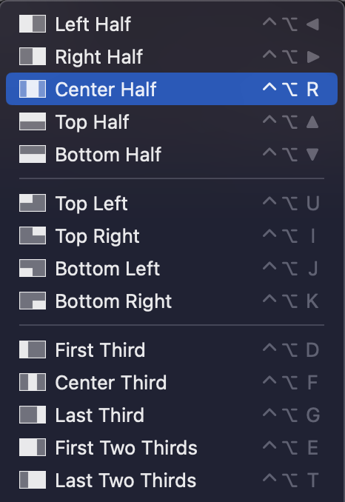Select Bottom Left menu entry
The width and height of the screenshot is (345, 502).
(x=172, y=268)
